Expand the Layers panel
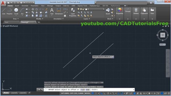Image resolution: width=171 pixels, height=96 pixels. pos(87,19)
